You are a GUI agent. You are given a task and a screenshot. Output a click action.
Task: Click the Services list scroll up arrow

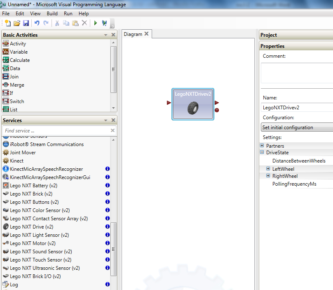click(x=113, y=140)
